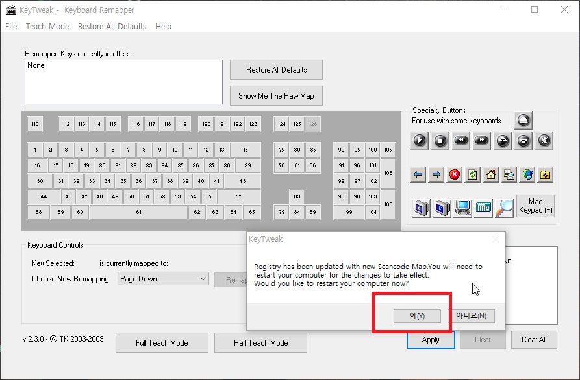
Task: Click the Half Teach Mode button
Action: click(x=261, y=342)
